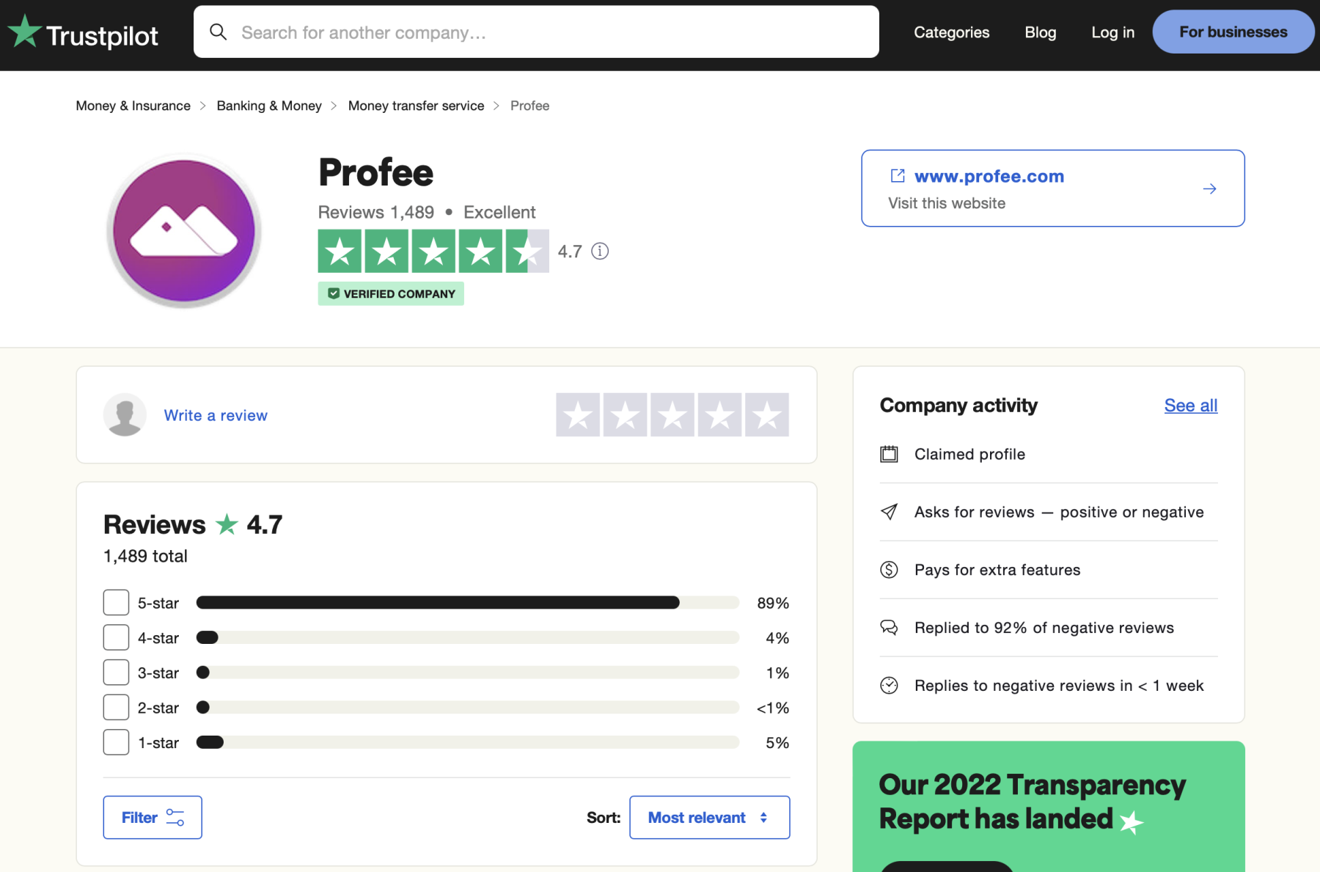Click the Trustpilot logo star

pos(25,32)
